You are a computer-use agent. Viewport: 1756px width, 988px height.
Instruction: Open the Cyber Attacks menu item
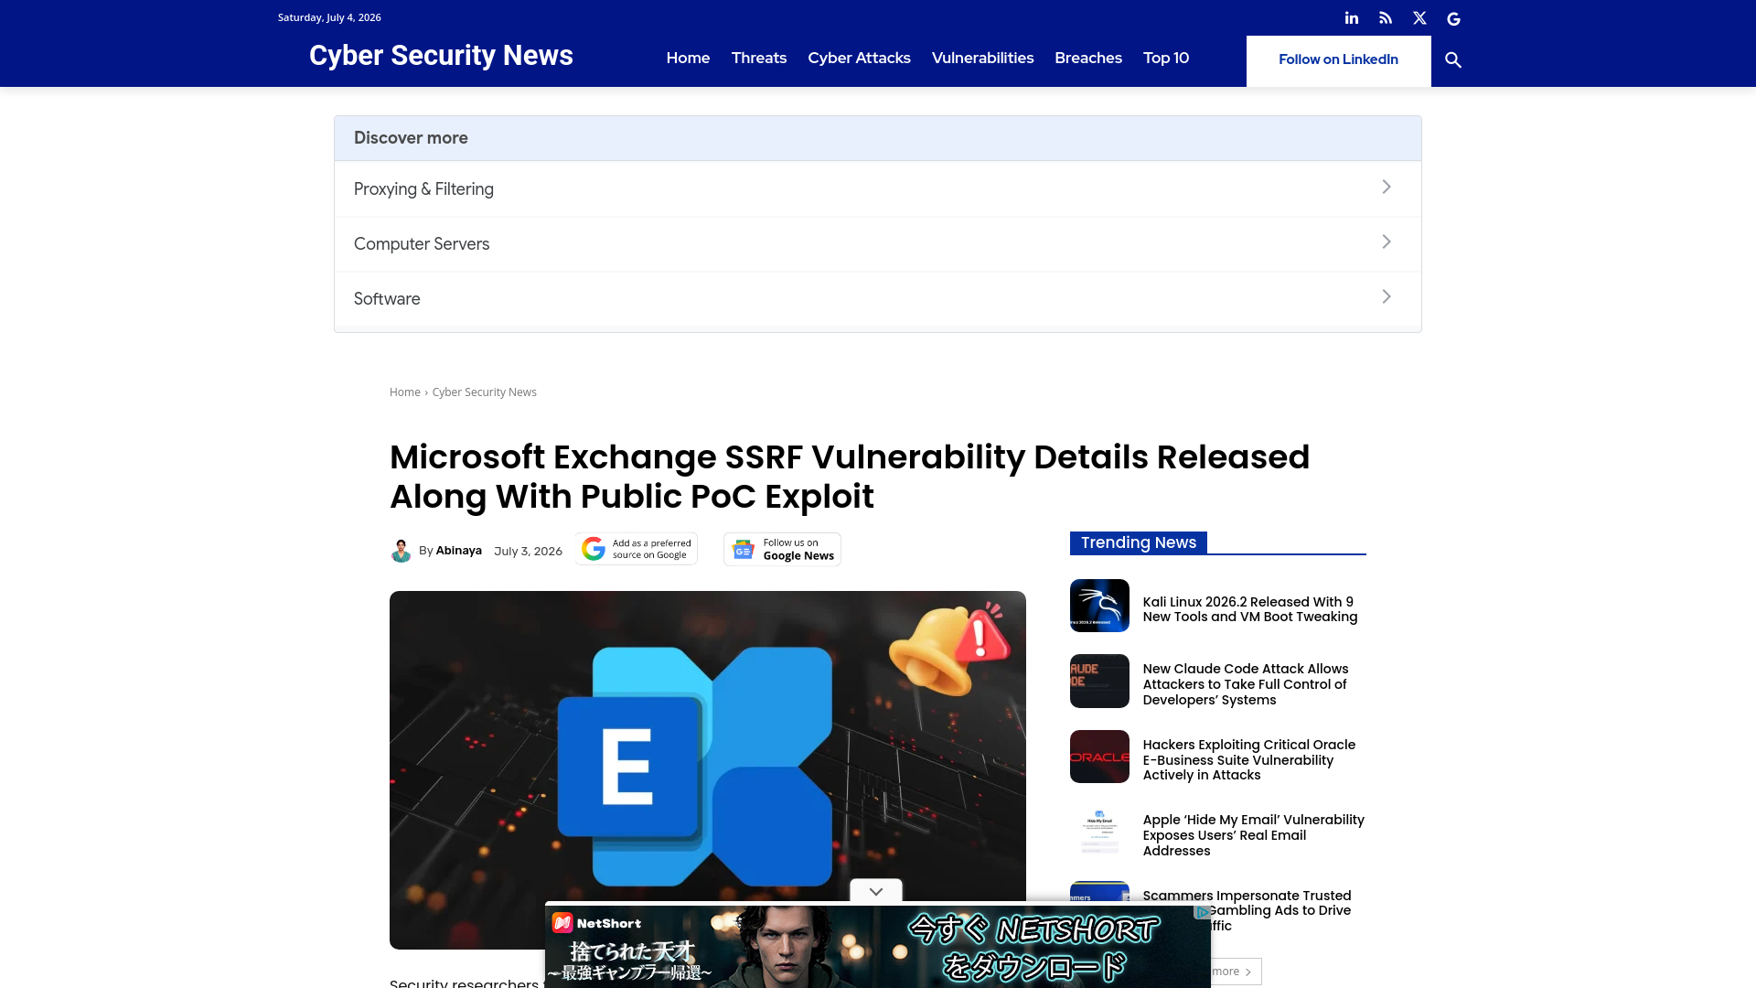point(859,58)
